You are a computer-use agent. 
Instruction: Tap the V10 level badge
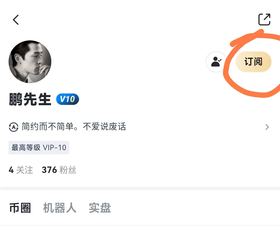coord(67,99)
